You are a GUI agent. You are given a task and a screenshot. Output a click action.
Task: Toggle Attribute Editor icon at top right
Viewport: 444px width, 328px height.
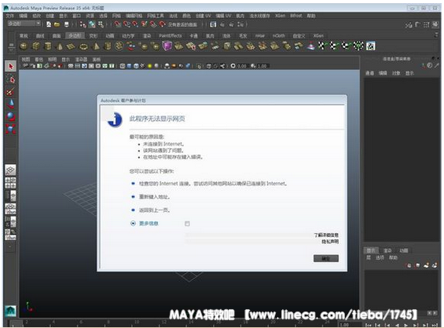click(x=417, y=25)
